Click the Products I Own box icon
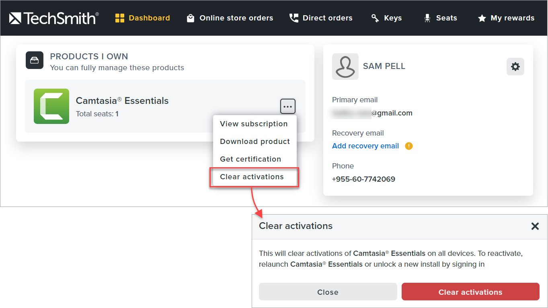The height and width of the screenshot is (308, 548). [35, 61]
